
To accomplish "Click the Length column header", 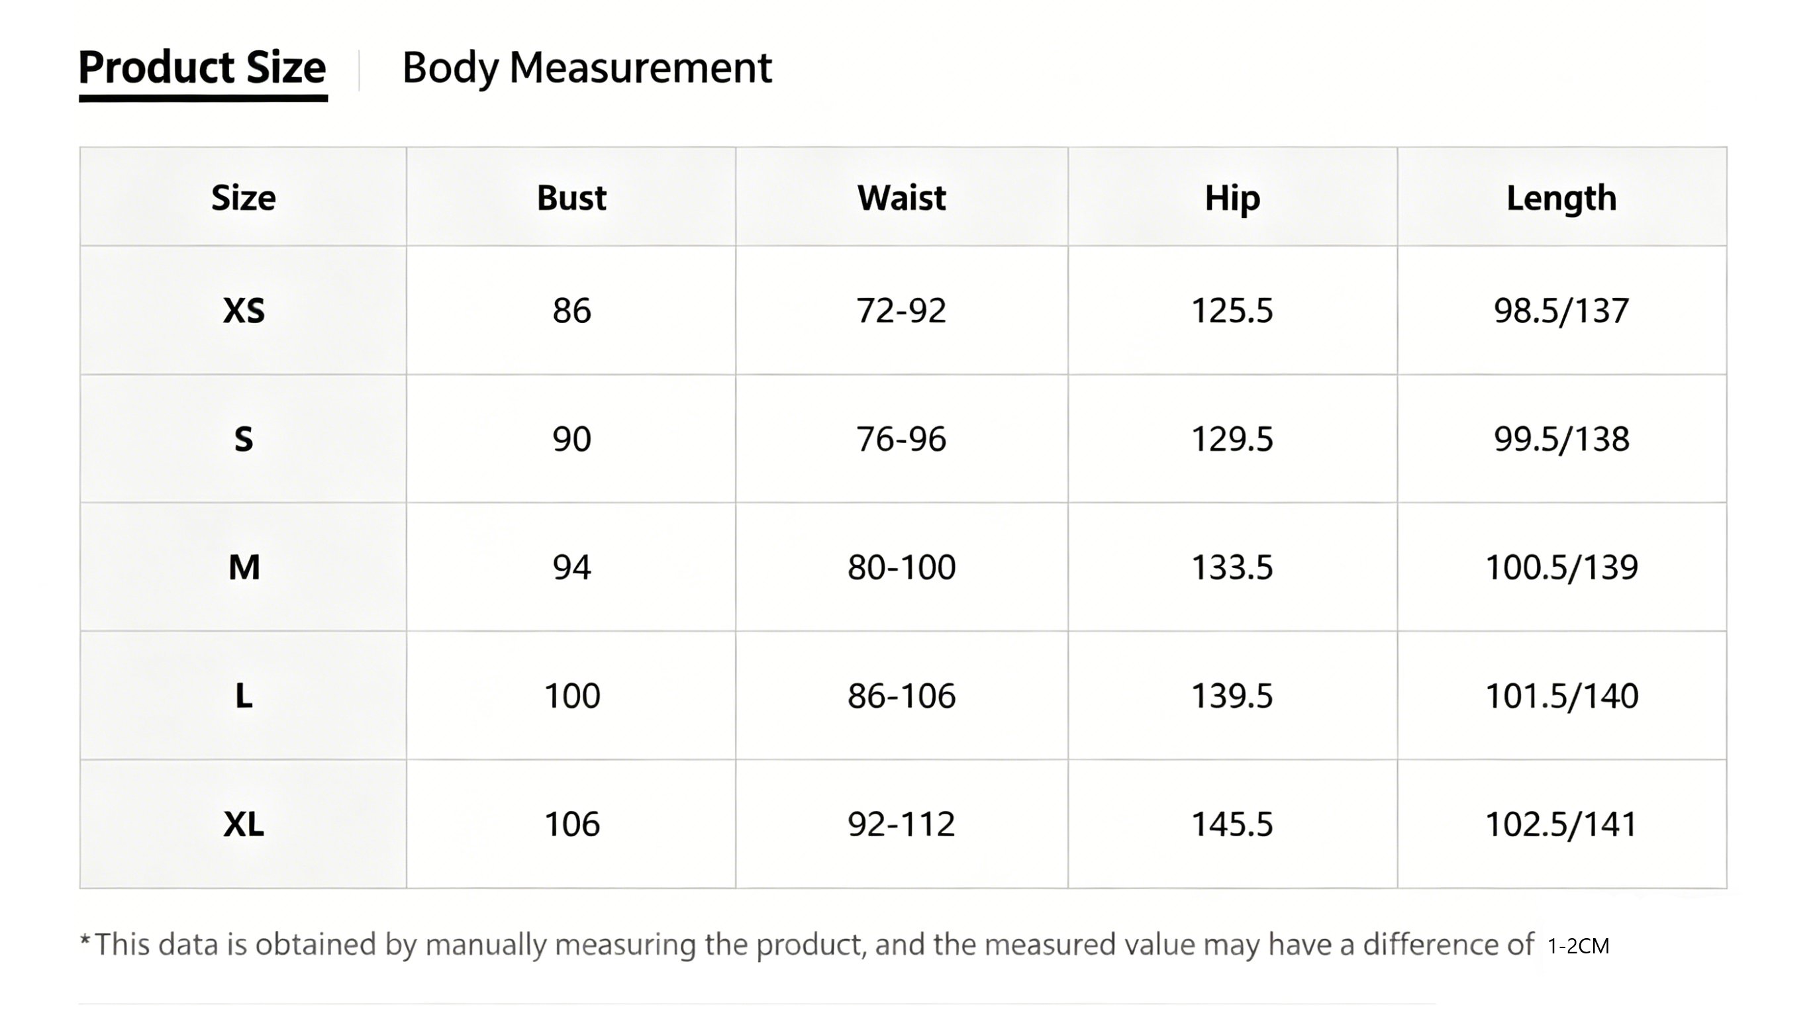I will [x=1561, y=198].
